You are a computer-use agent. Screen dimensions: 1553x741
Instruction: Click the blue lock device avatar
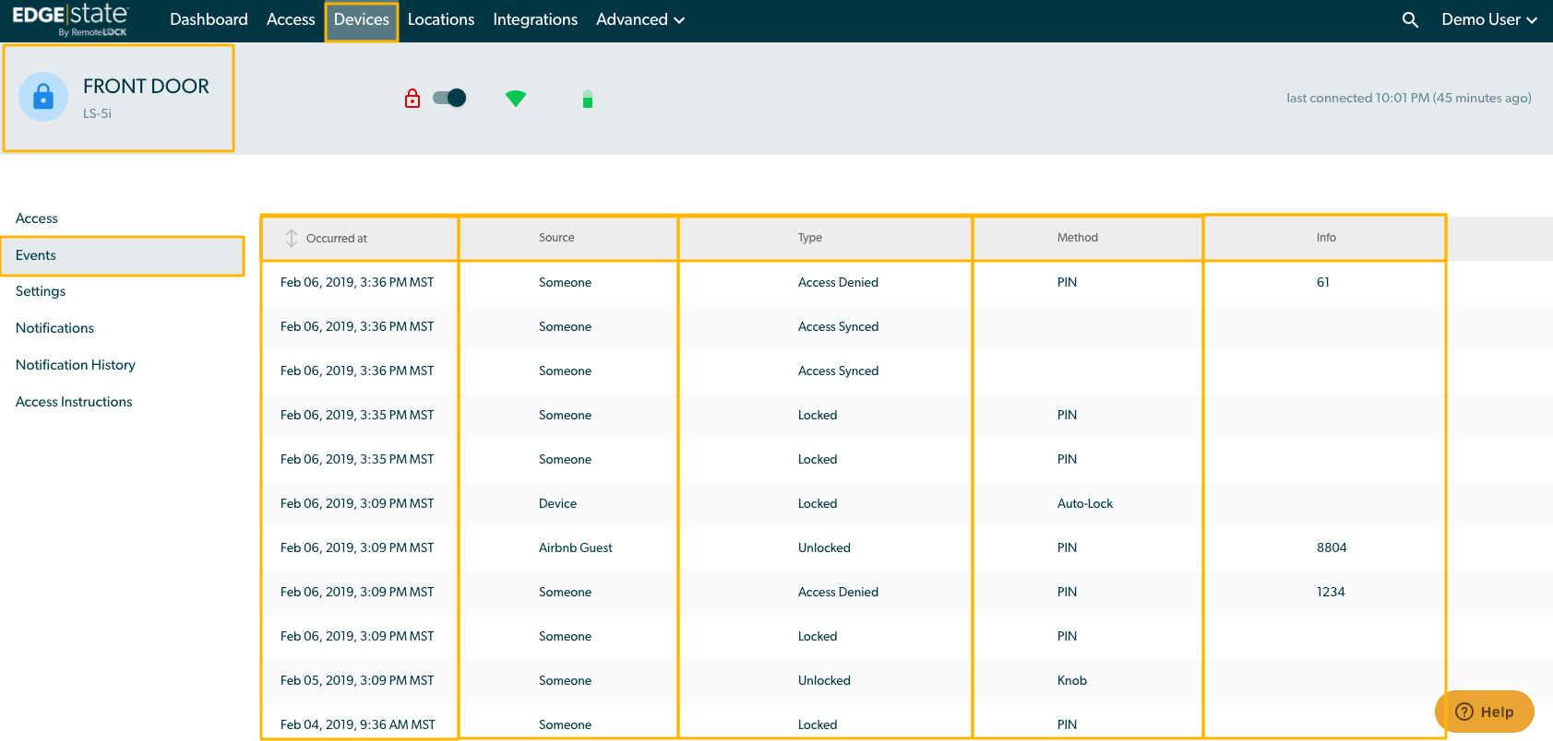tap(43, 97)
